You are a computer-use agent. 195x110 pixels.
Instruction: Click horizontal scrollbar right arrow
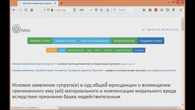click(x=179, y=108)
